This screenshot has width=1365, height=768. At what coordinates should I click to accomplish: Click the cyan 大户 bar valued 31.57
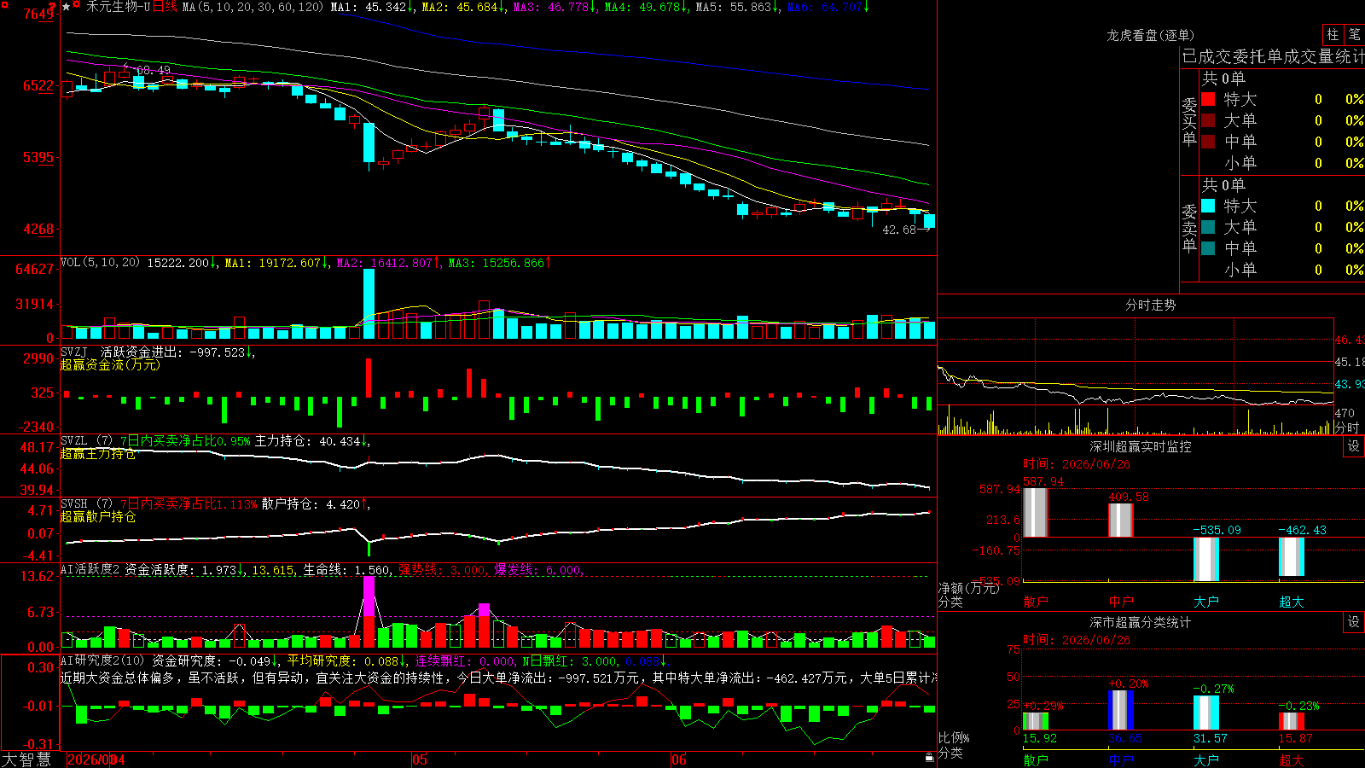(1206, 713)
